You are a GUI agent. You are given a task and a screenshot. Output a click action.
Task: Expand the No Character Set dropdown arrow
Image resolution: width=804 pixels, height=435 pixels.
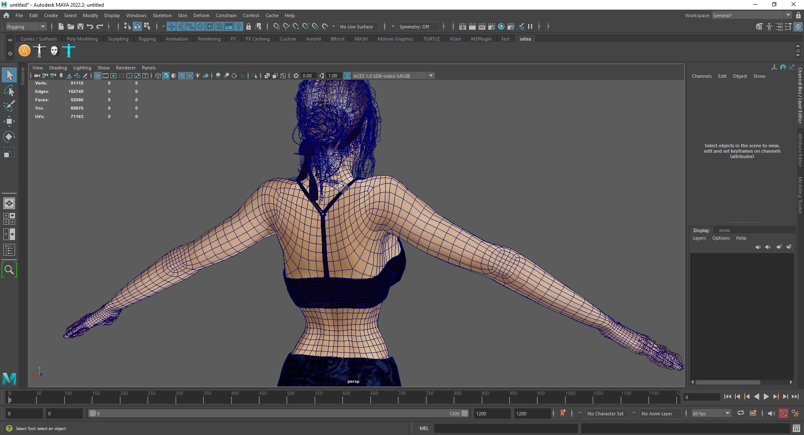[580, 413]
